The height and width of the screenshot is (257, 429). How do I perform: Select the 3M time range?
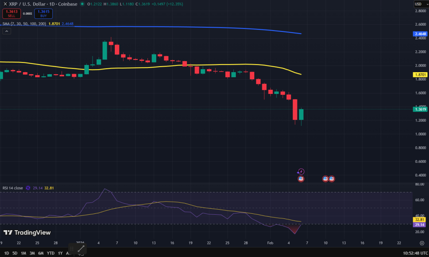point(32,253)
